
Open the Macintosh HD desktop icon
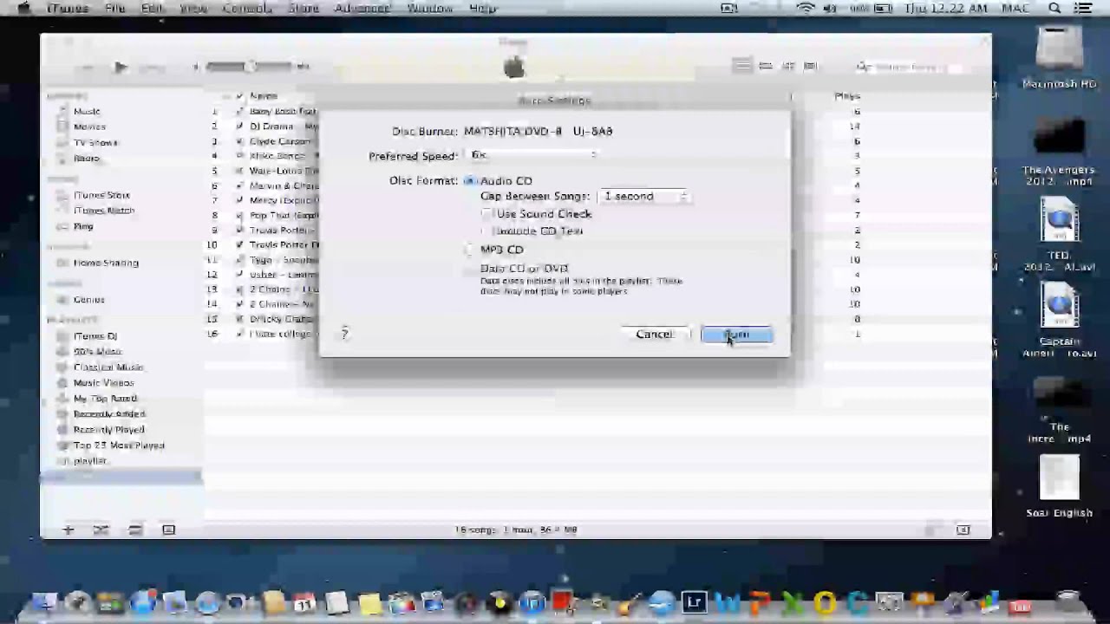[1059, 58]
